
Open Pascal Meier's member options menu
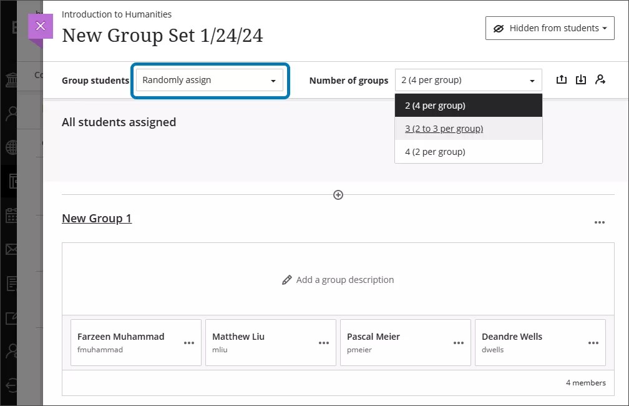(459, 342)
